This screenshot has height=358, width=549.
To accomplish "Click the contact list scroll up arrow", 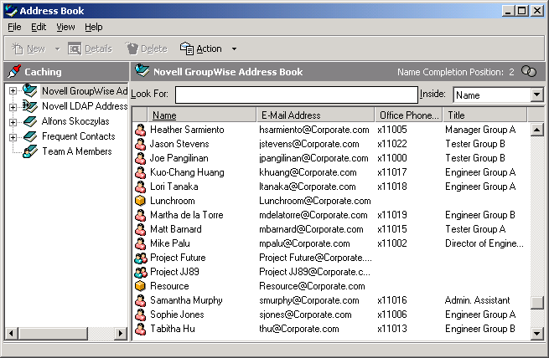I will coord(536,130).
